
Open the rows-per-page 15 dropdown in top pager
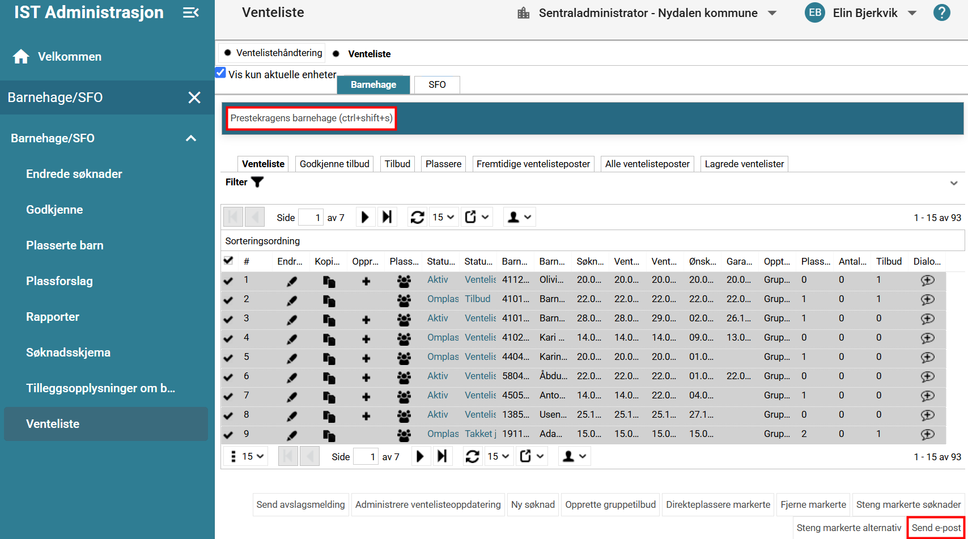(x=443, y=217)
